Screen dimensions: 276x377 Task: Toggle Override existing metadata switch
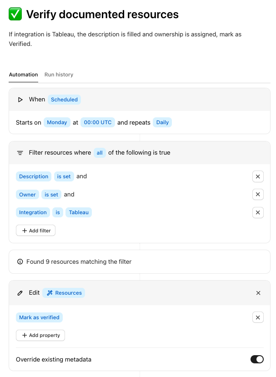tap(257, 359)
